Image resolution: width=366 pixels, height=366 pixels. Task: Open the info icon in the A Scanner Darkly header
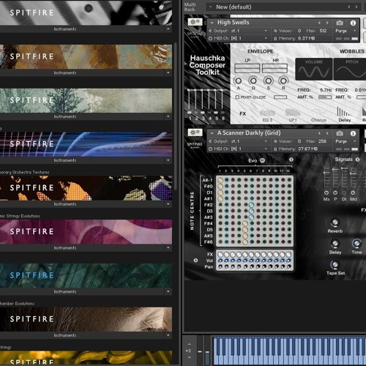pyautogui.click(x=353, y=133)
